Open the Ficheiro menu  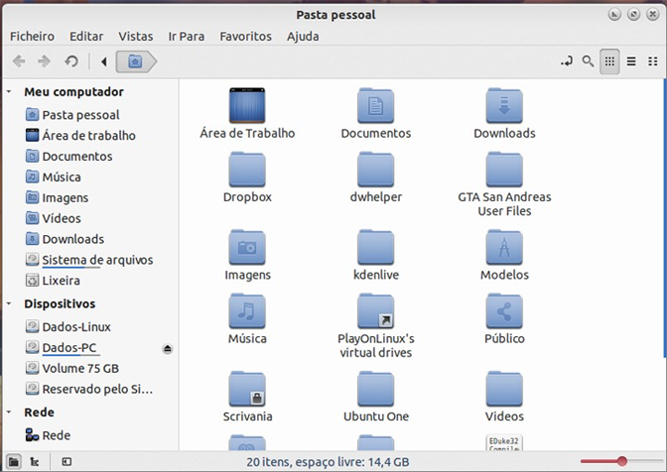(32, 36)
